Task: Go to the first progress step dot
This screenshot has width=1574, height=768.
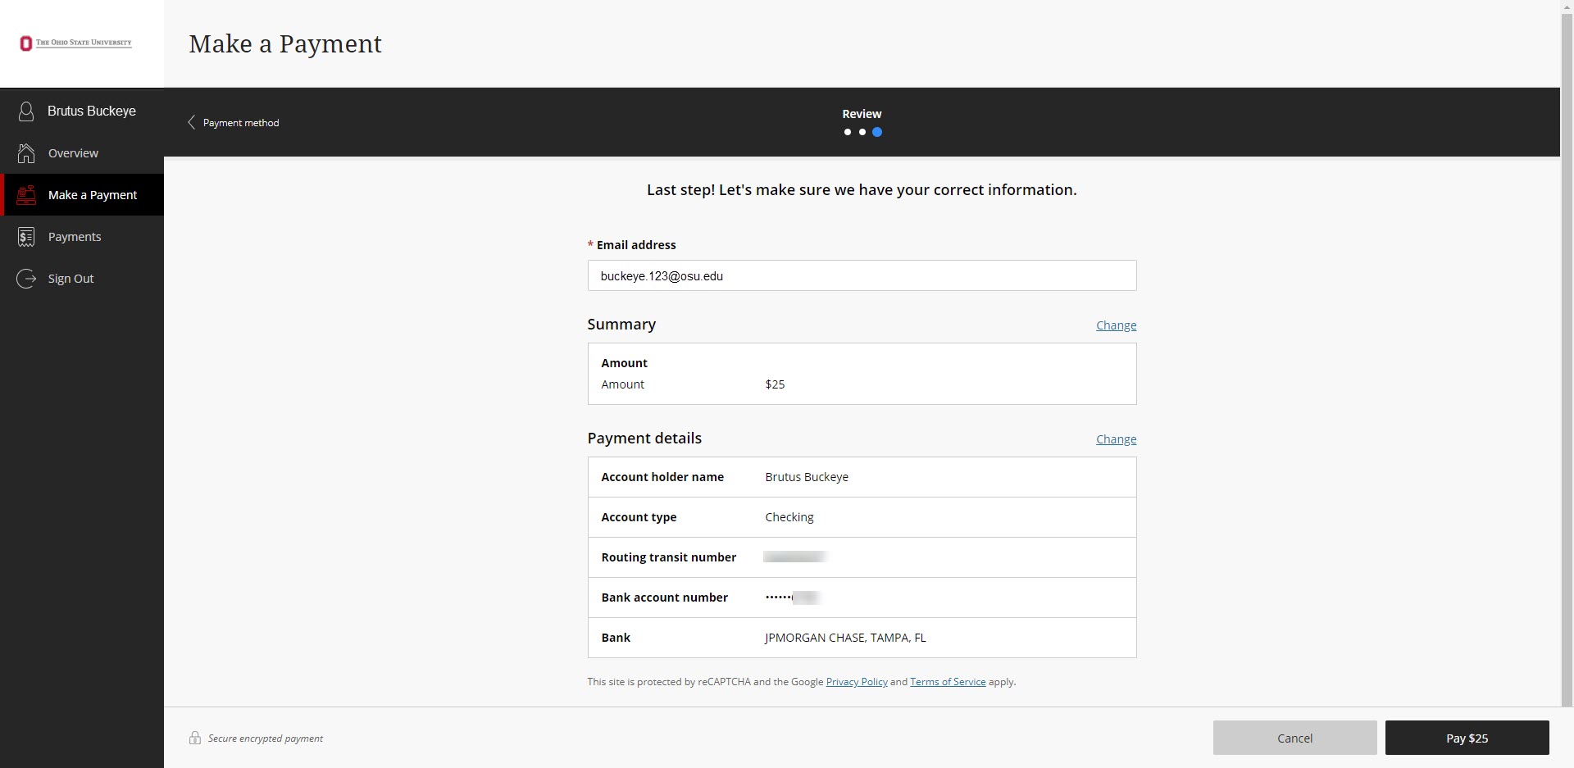Action: (x=848, y=132)
